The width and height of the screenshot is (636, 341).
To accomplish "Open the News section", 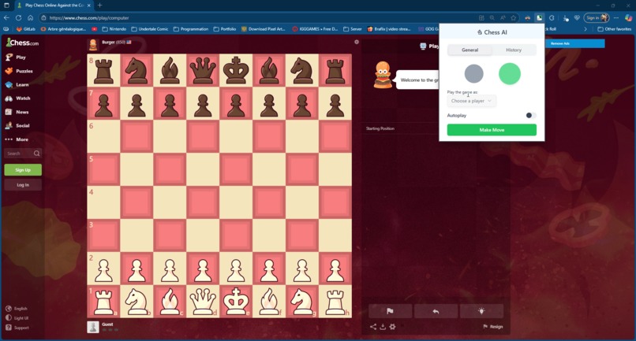I will (17, 112).
